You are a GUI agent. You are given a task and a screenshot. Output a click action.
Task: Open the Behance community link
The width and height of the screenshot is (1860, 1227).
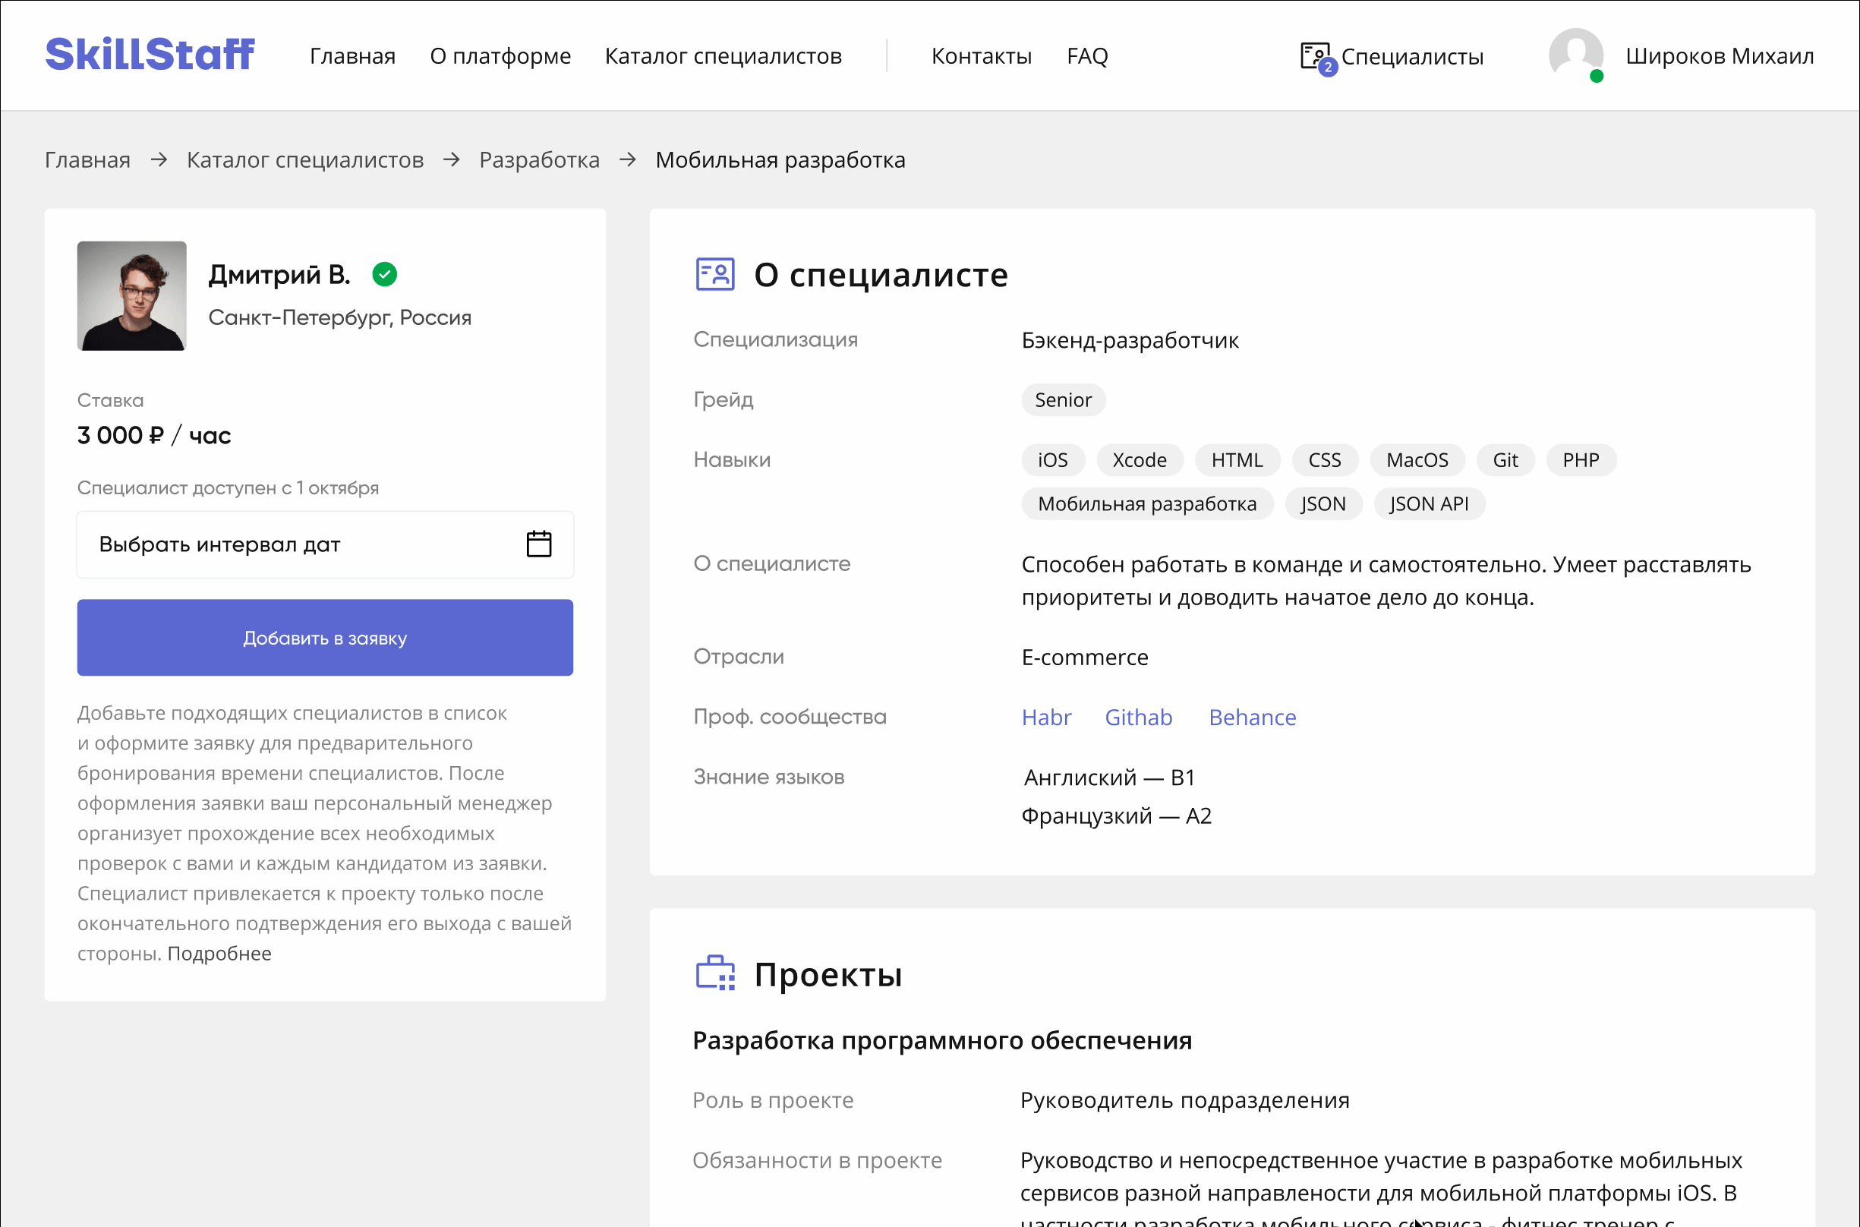pyautogui.click(x=1252, y=718)
